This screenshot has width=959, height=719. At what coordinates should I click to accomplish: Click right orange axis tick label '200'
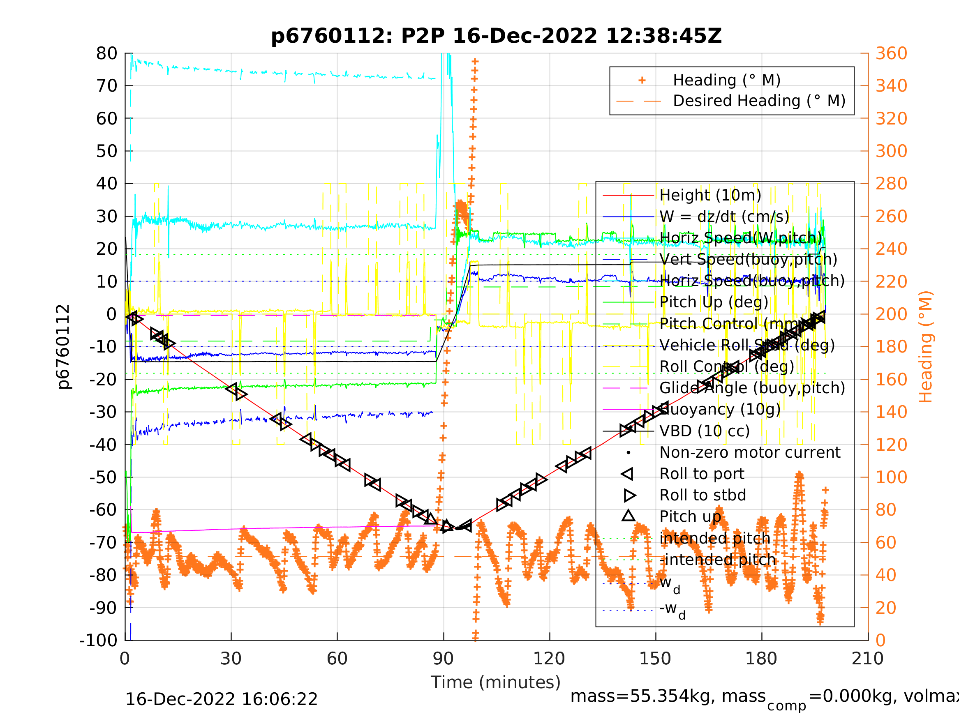click(x=891, y=314)
